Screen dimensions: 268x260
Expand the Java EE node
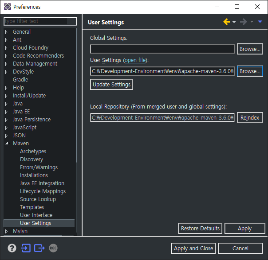(x=7, y=112)
